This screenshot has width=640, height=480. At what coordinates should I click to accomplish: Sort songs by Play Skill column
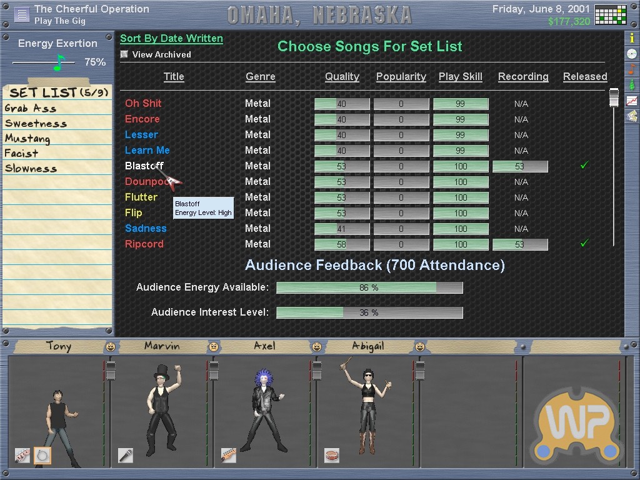[460, 76]
